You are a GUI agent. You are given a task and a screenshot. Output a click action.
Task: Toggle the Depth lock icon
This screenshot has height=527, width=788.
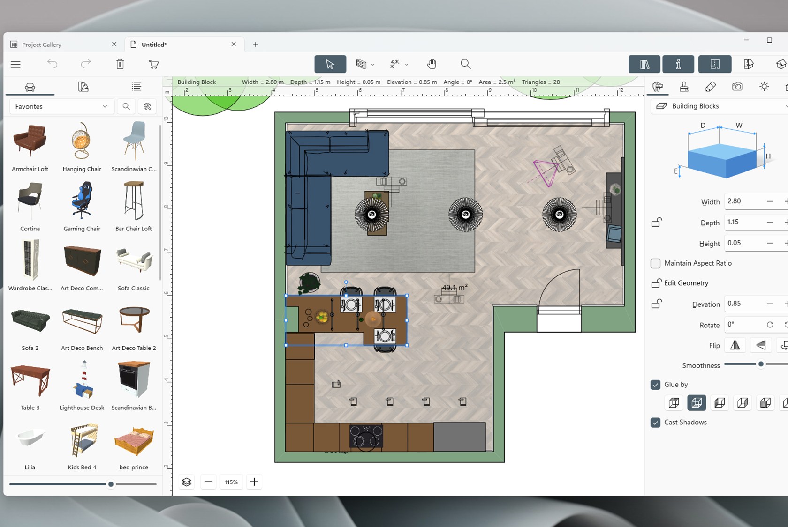657,223
